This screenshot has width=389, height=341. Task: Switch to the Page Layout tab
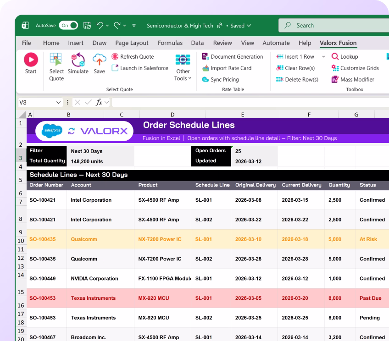[132, 43]
